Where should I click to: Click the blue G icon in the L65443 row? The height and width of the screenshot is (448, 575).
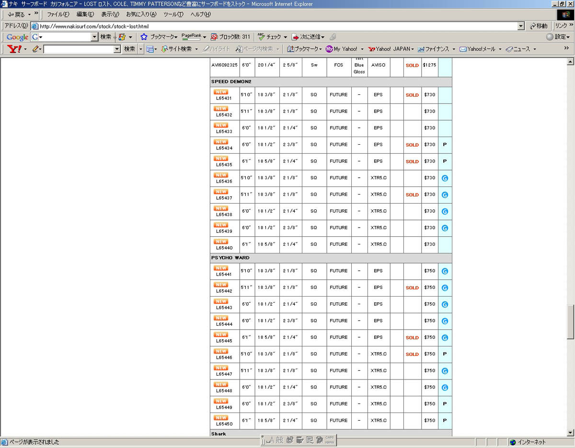(445, 304)
